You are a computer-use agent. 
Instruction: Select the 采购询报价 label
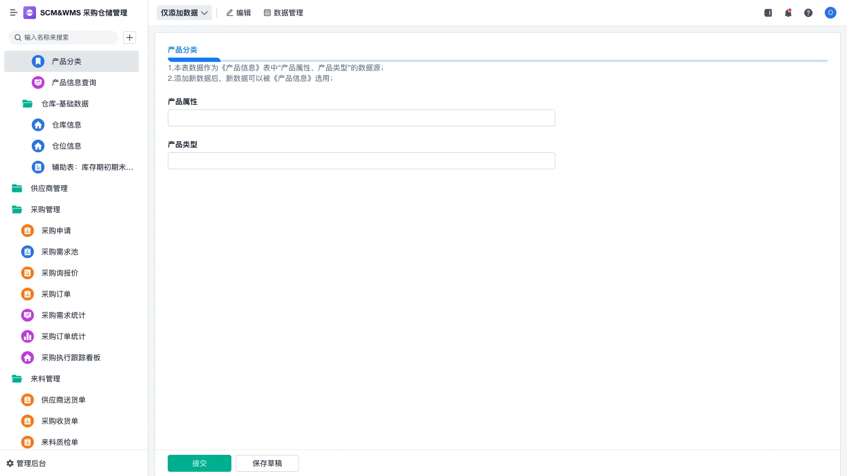click(60, 273)
